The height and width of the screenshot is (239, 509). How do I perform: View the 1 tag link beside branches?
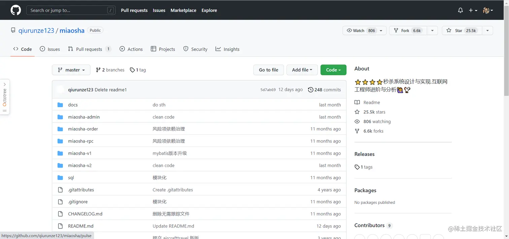[138, 70]
